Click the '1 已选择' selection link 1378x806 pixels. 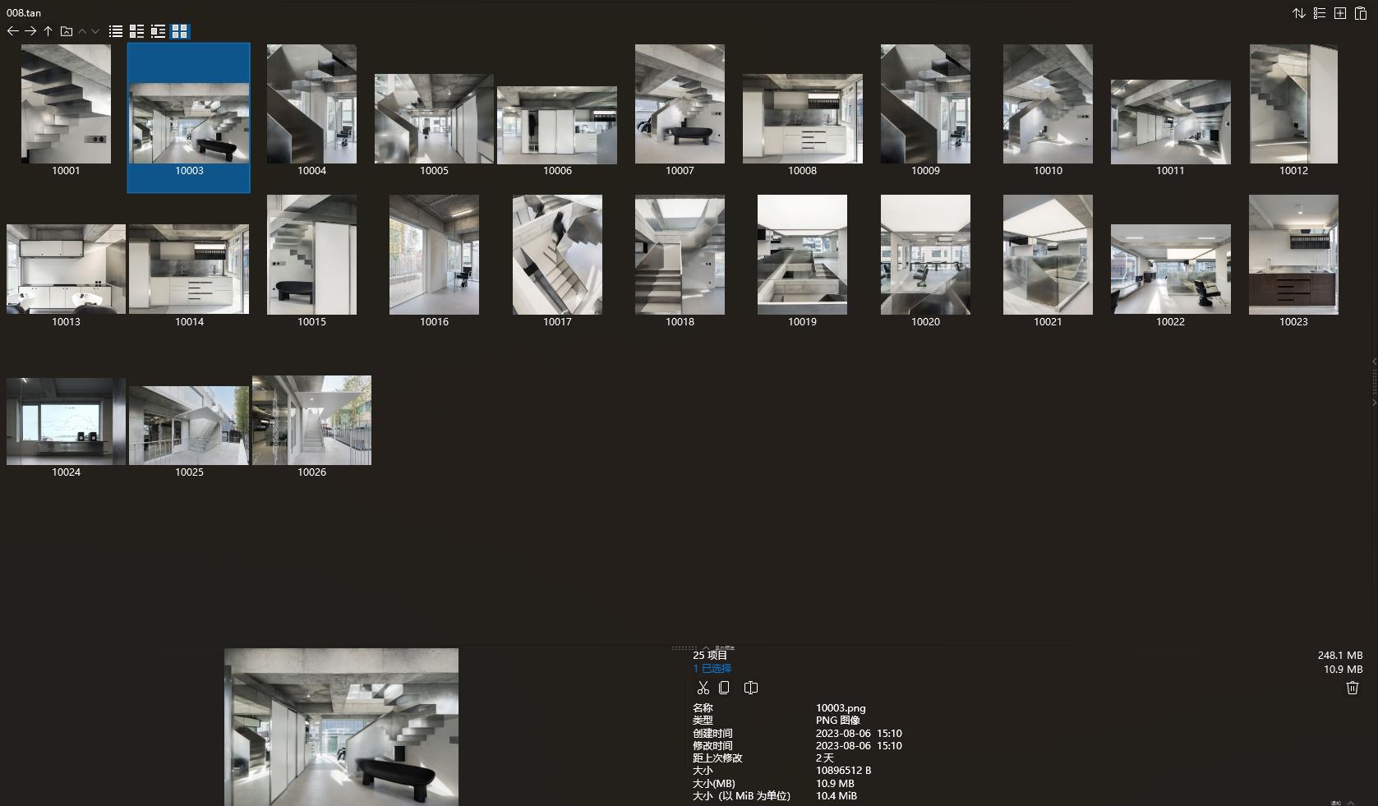click(712, 669)
